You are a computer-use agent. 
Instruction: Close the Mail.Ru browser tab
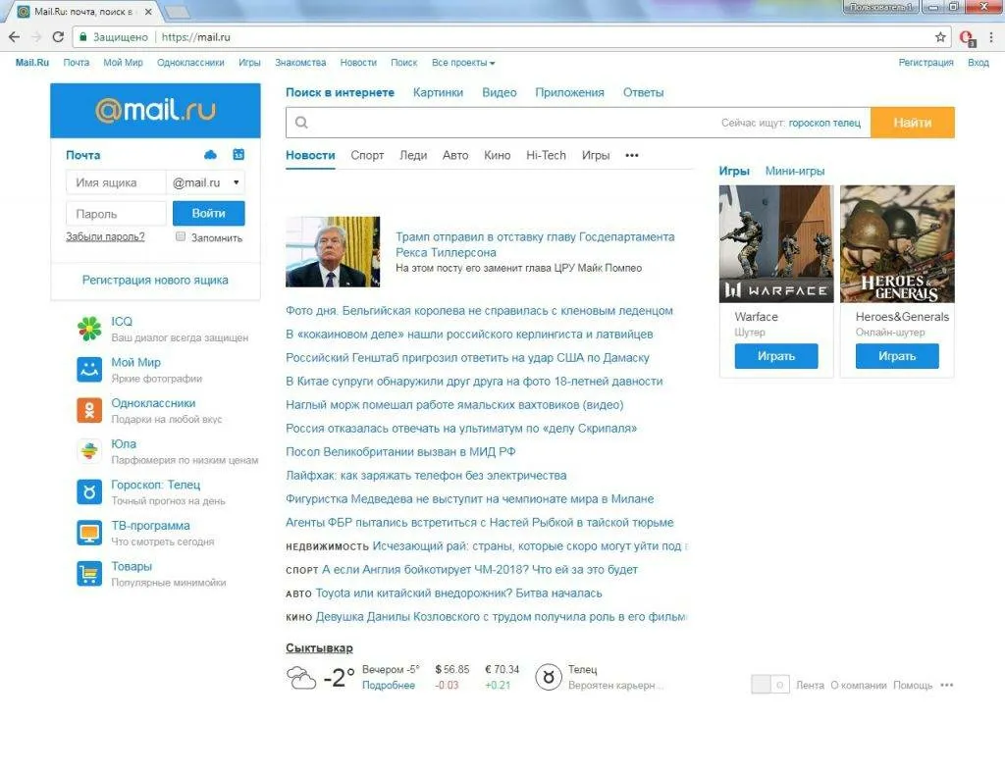tap(148, 12)
